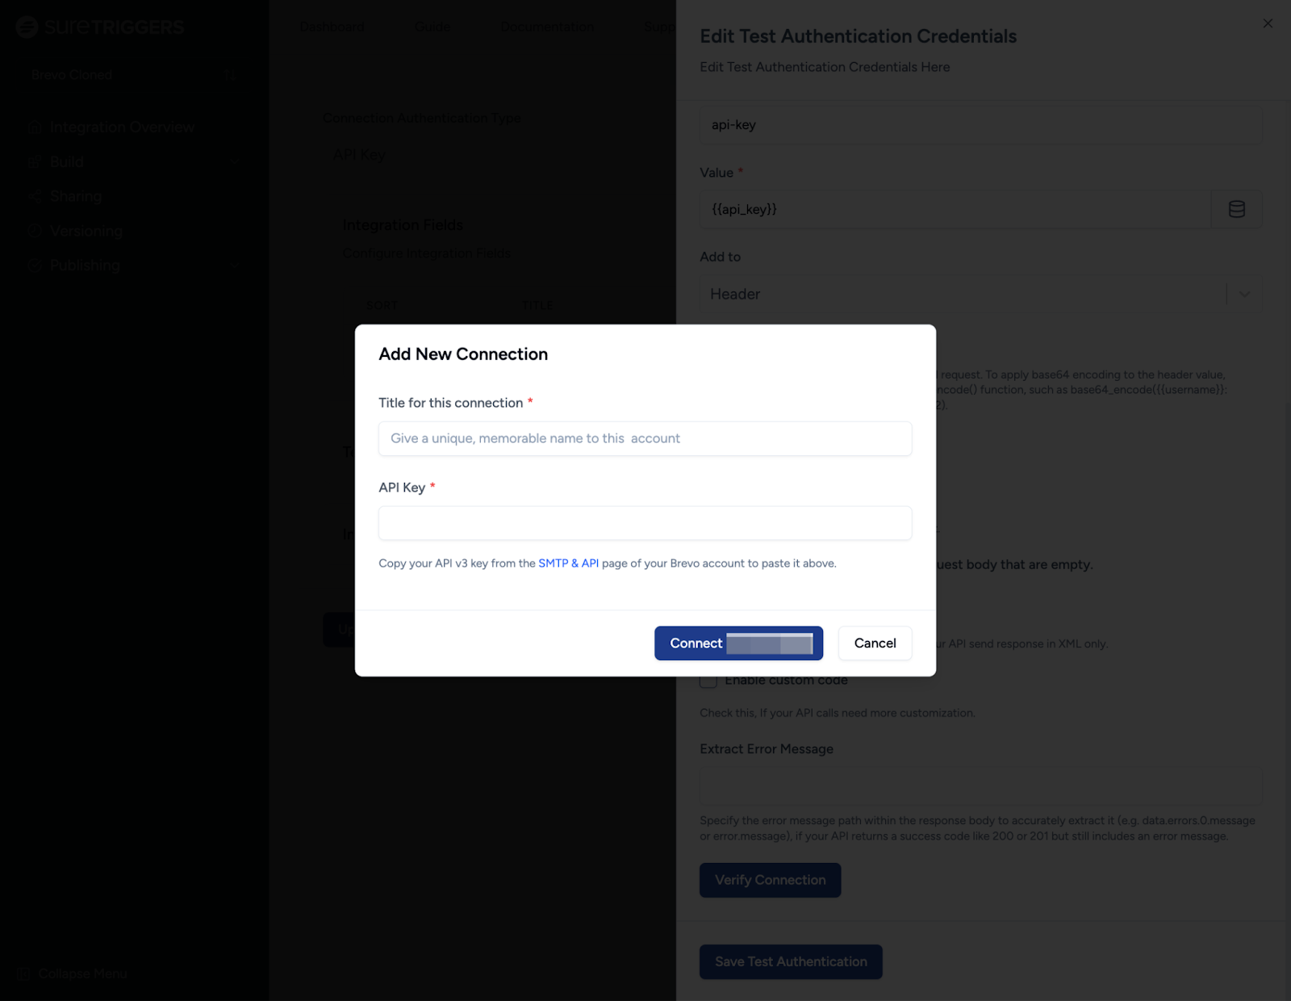Click the Build grid icon in sidebar
Image resolution: width=1291 pixels, height=1001 pixels.
(34, 161)
